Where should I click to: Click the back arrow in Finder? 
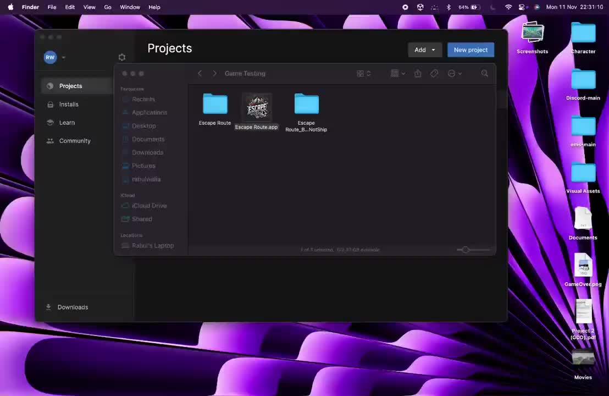tap(200, 73)
